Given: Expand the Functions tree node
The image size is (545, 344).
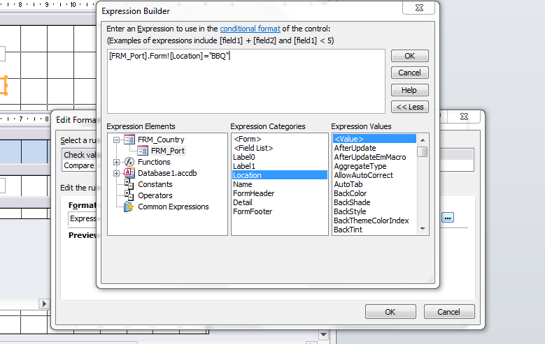Looking at the screenshot, I should pyautogui.click(x=116, y=162).
